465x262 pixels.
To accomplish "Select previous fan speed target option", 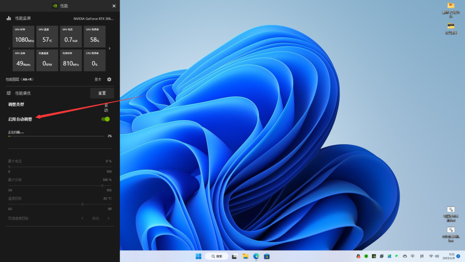I will [82, 218].
